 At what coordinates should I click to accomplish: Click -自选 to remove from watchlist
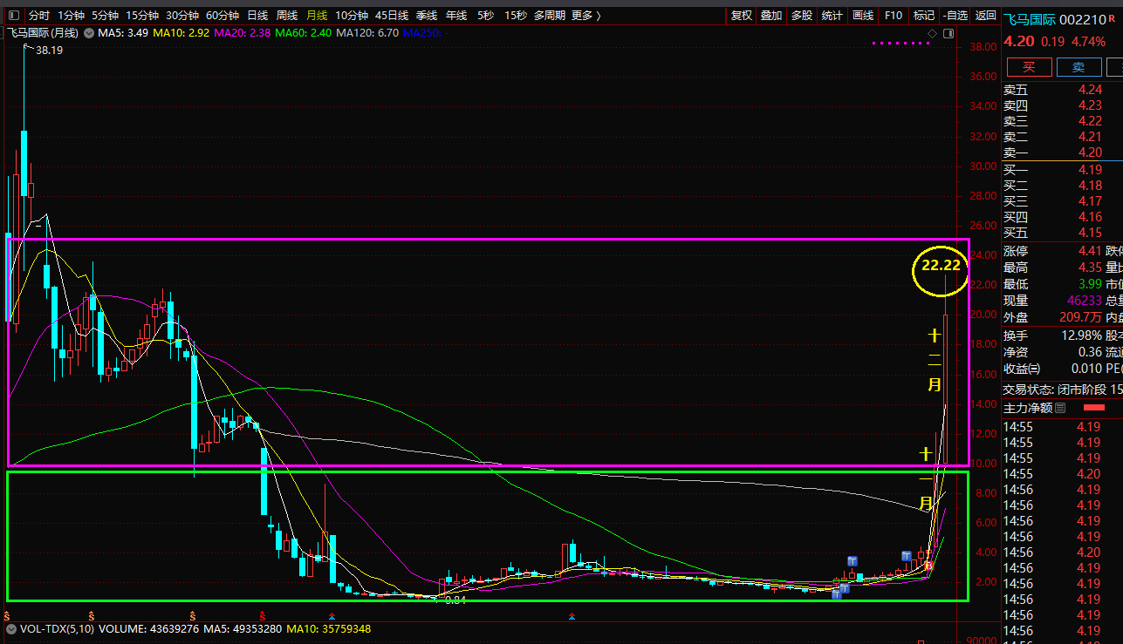point(955,16)
